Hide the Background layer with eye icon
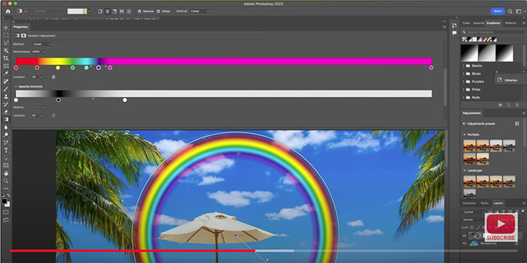The height and width of the screenshot is (263, 527). [x=465, y=243]
